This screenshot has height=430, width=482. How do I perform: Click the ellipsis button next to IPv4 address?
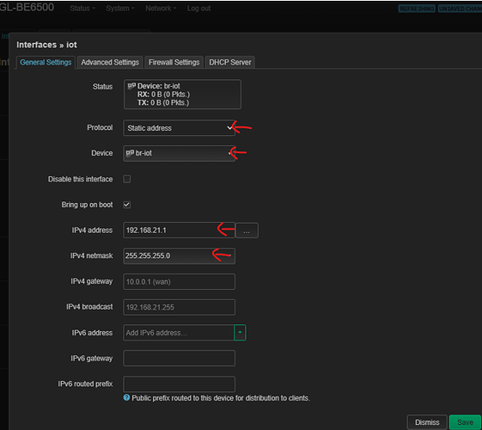click(247, 230)
